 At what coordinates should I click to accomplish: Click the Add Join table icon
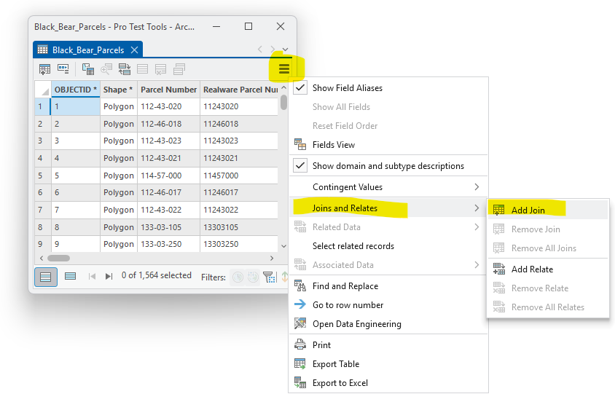click(499, 210)
